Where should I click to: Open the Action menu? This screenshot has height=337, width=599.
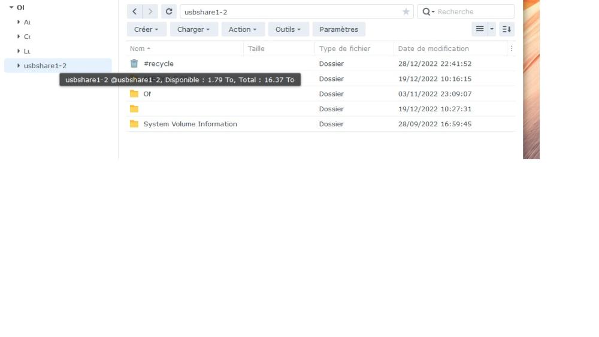click(x=243, y=29)
